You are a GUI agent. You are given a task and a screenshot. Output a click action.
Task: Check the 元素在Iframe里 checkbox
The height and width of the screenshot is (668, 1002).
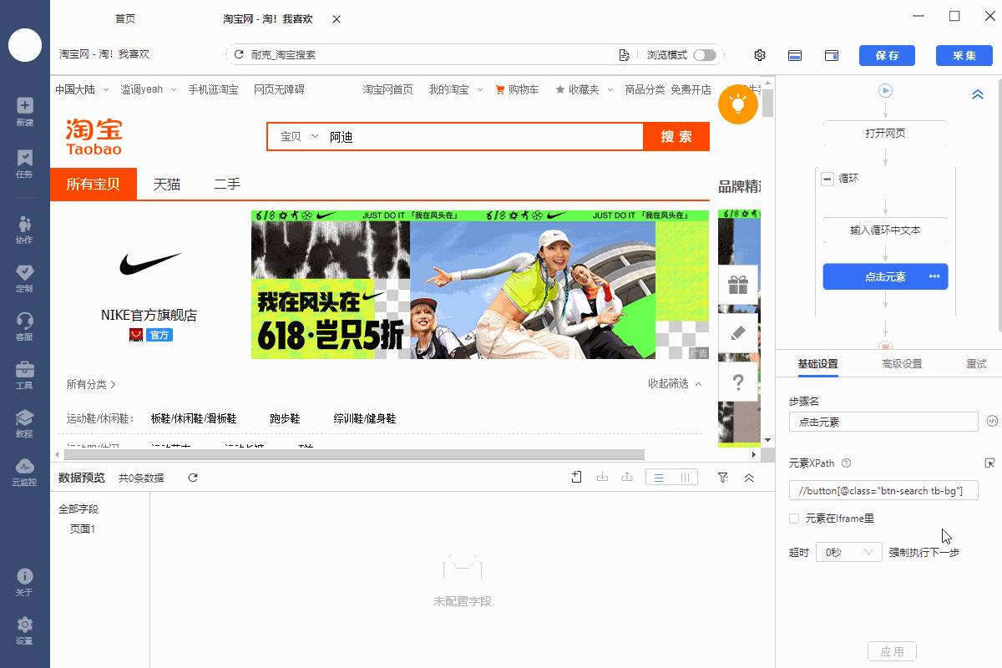(794, 519)
